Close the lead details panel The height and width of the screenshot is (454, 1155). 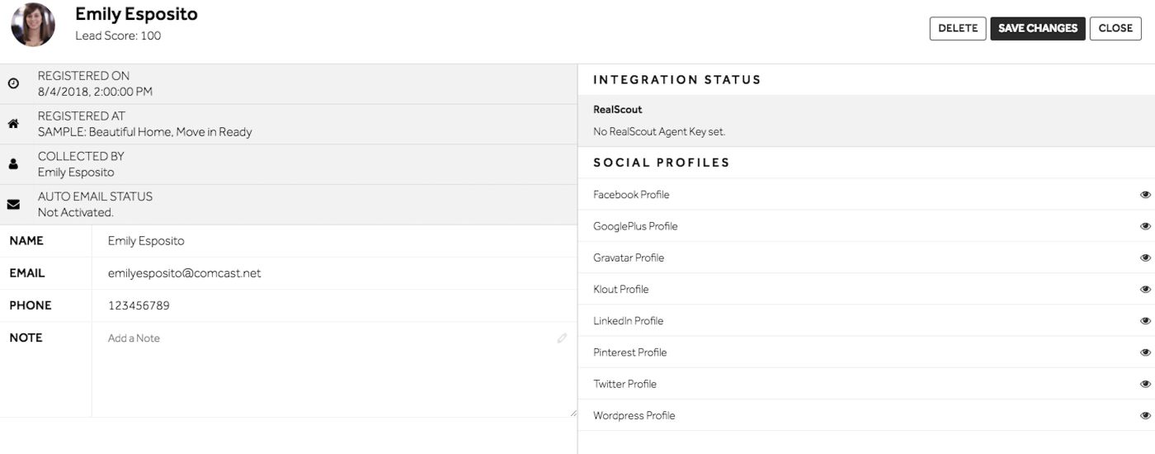(1115, 28)
